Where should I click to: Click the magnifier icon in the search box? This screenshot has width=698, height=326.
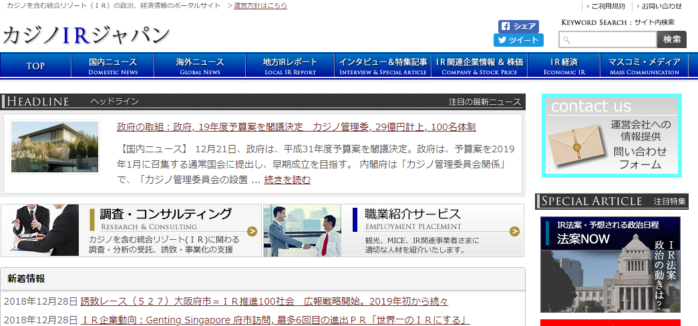[x=566, y=40]
